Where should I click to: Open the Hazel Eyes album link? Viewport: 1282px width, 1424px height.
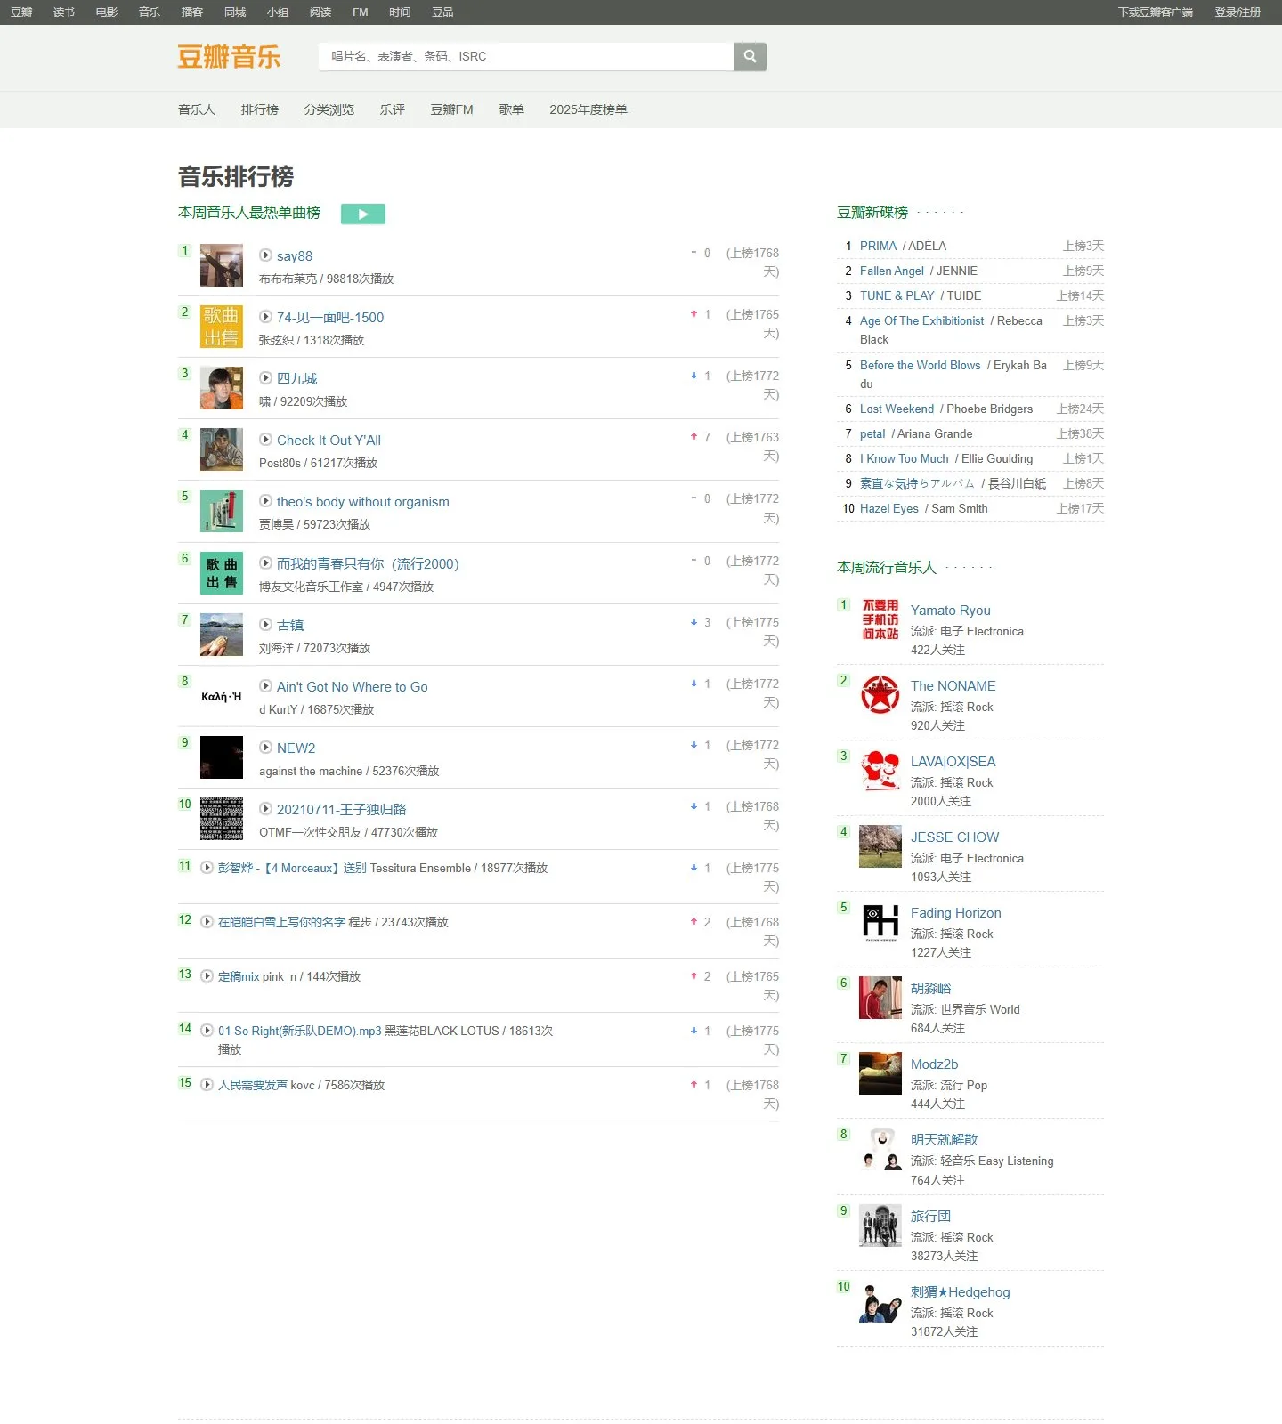[x=889, y=508]
